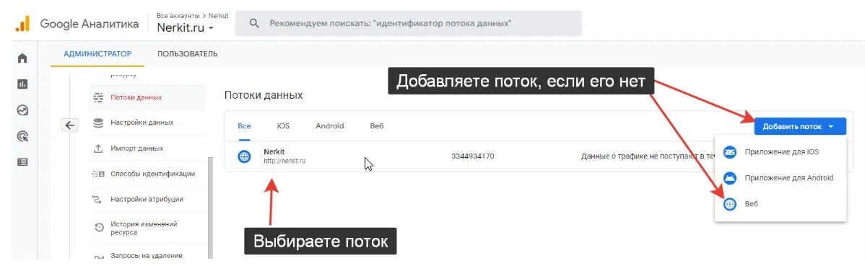The width and height of the screenshot is (865, 266).
Task: Click the Настройки данных database icon
Action: [99, 123]
